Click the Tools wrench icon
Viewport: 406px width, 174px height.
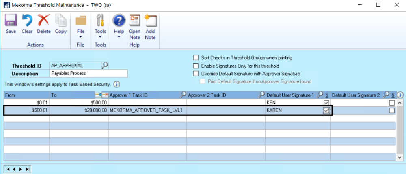point(100,20)
